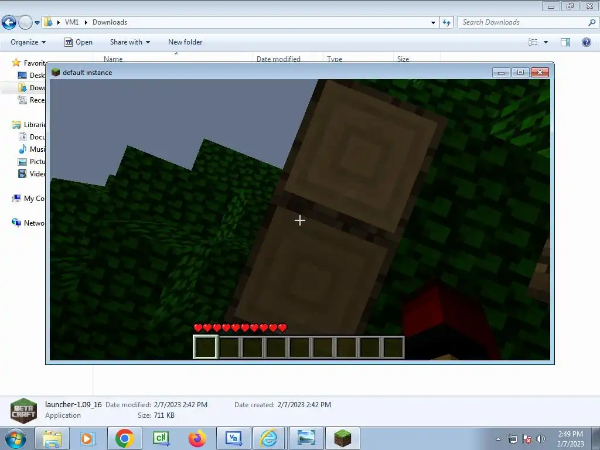Open Firefox from taskbar
This screenshot has height=450, width=600.
point(197,438)
